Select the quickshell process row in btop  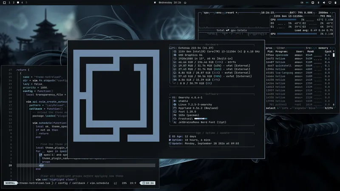[298, 66]
